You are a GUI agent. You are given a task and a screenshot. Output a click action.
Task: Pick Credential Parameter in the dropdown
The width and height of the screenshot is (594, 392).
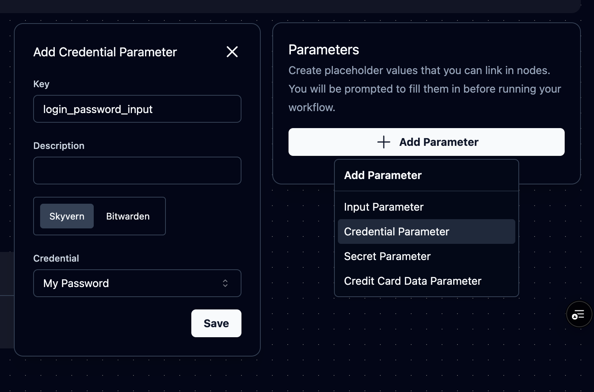[397, 231]
